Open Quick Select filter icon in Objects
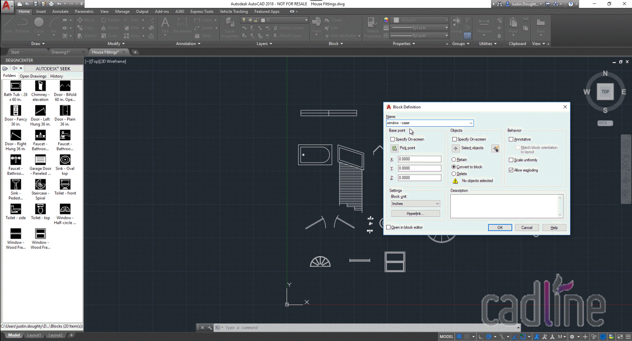The image size is (632, 341). [495, 148]
